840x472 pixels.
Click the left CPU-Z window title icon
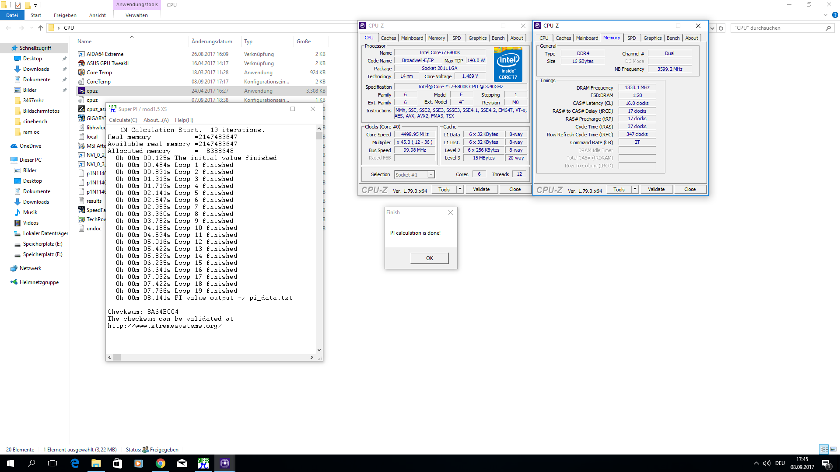pyautogui.click(x=363, y=26)
